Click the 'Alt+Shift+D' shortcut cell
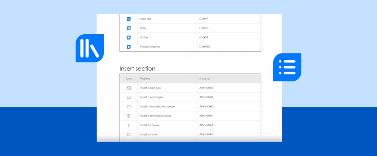Viewport: 377px width, 156px height. point(229,107)
